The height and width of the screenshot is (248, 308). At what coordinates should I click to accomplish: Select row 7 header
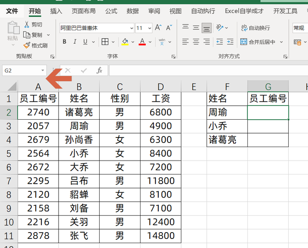(x=9, y=181)
